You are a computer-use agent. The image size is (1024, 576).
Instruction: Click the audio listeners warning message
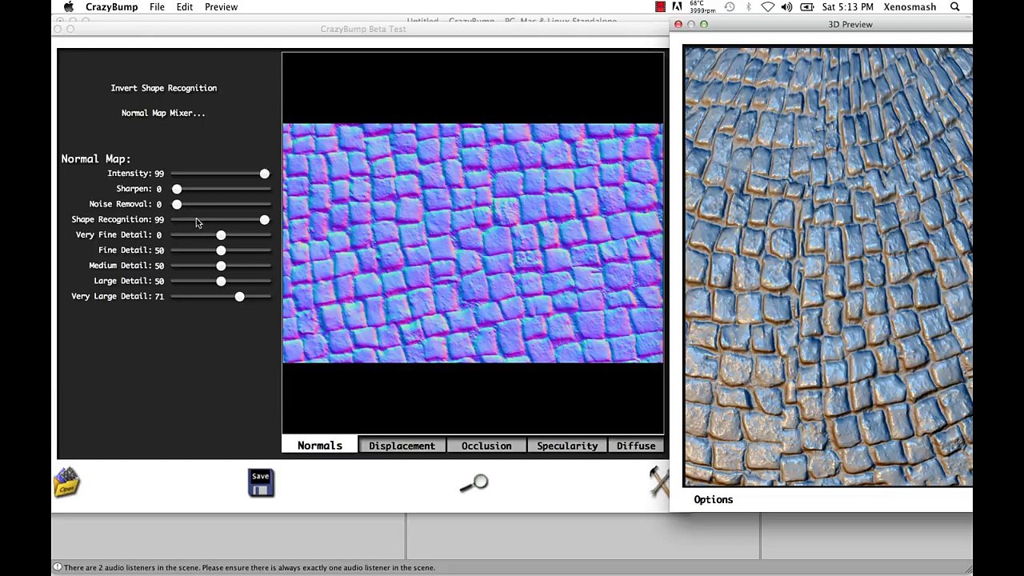[x=250, y=567]
